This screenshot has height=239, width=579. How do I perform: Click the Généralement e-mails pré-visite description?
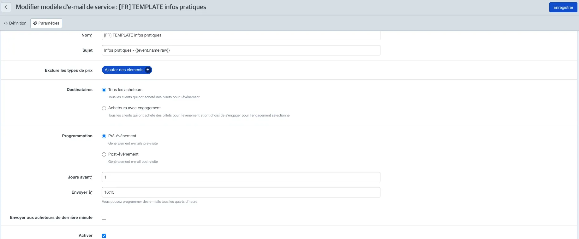click(x=133, y=144)
